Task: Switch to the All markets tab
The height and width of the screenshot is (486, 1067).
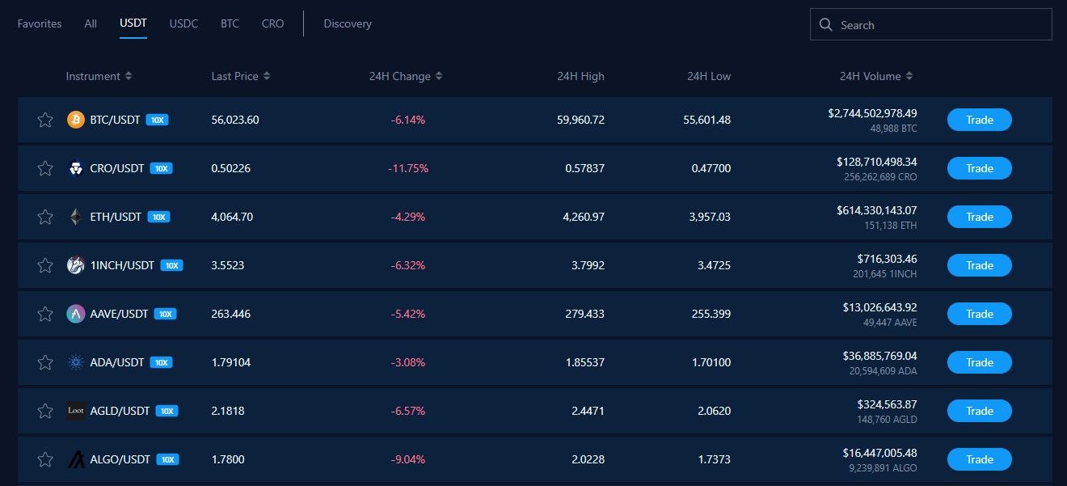Action: (91, 23)
